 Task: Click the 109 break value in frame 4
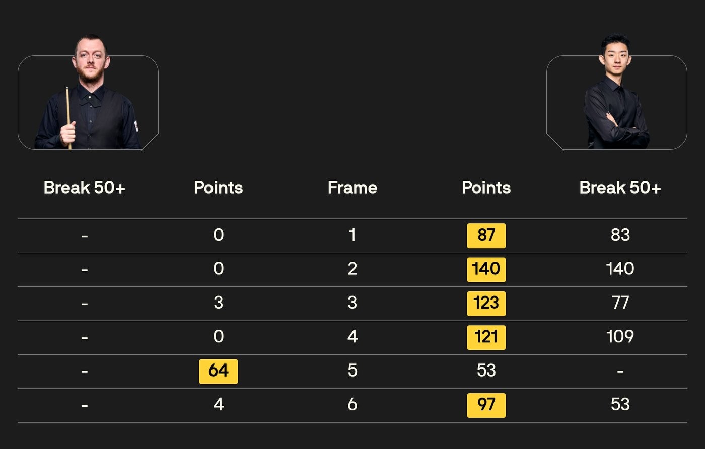[620, 337]
